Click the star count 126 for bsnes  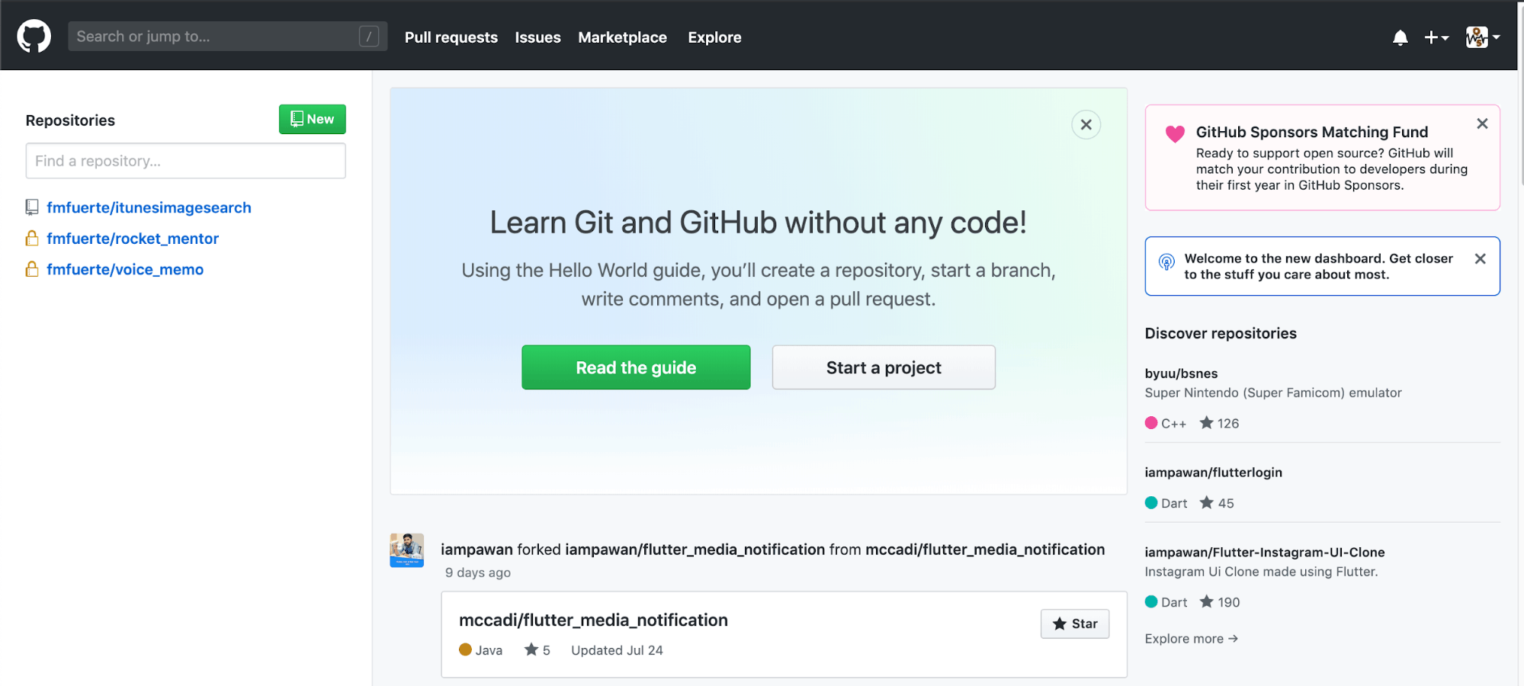1220,423
